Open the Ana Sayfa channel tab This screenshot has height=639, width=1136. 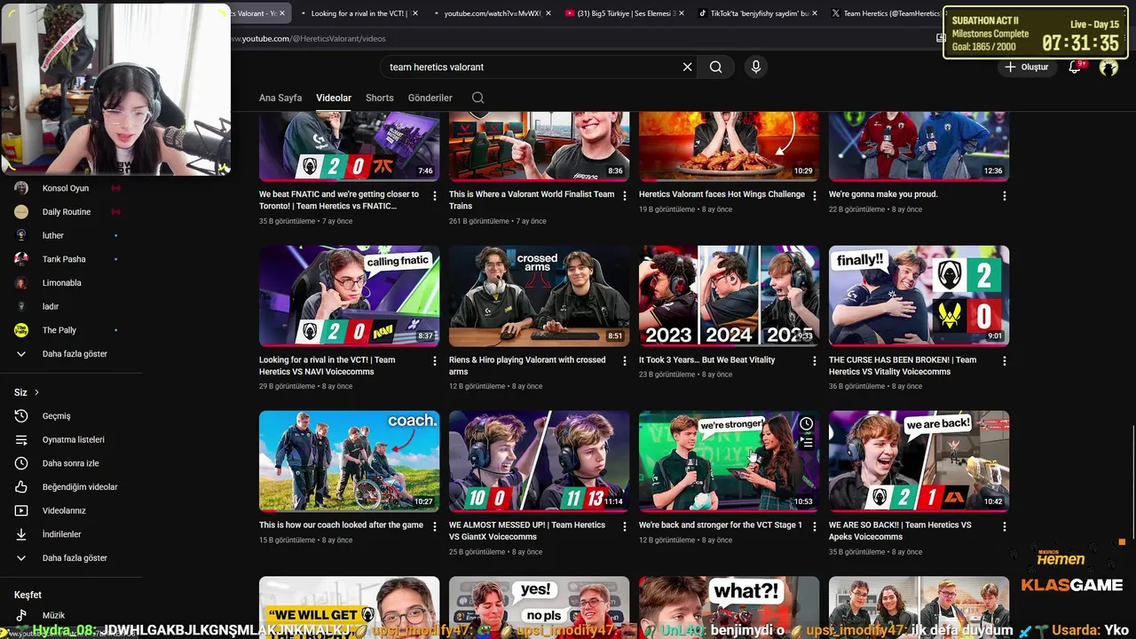pyautogui.click(x=280, y=98)
